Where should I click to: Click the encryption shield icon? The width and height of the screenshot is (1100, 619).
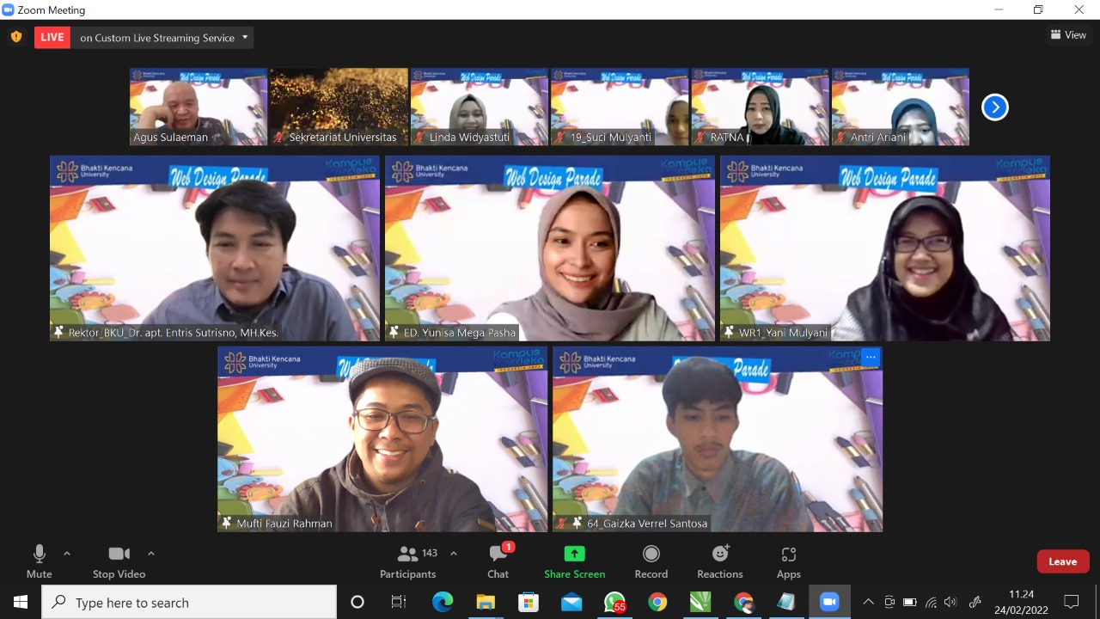tap(16, 37)
